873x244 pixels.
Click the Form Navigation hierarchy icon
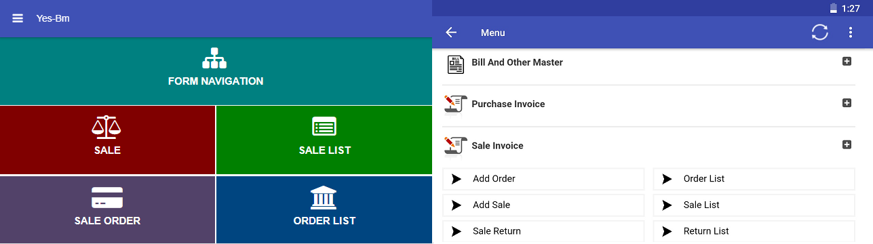pyautogui.click(x=215, y=58)
